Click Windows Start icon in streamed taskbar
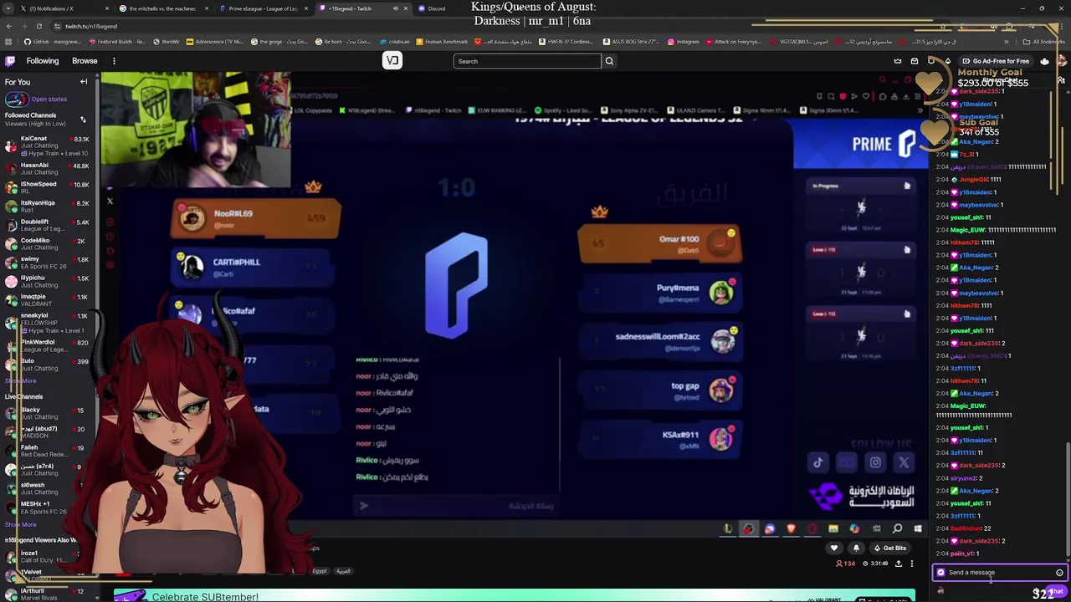 (918, 528)
